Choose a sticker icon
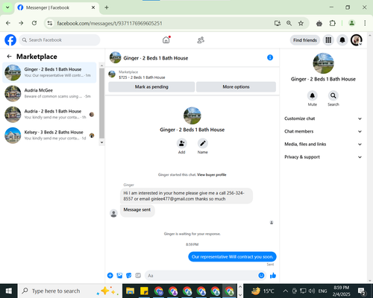The image size is (373, 298). click(129, 276)
